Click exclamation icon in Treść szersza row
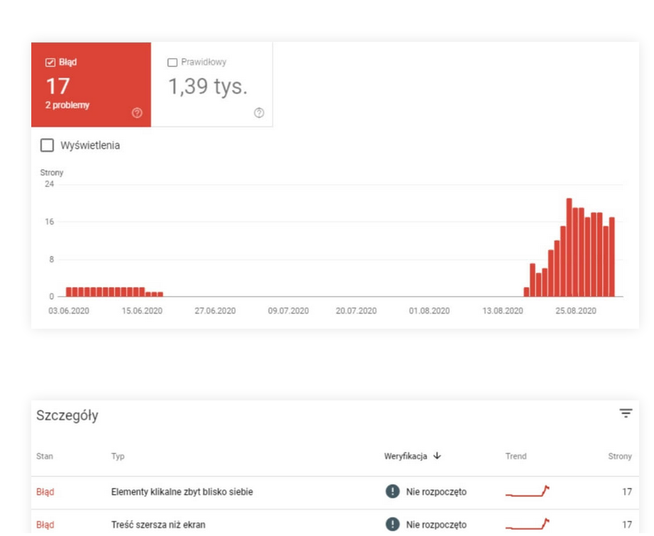The width and height of the screenshot is (654, 536). (392, 525)
